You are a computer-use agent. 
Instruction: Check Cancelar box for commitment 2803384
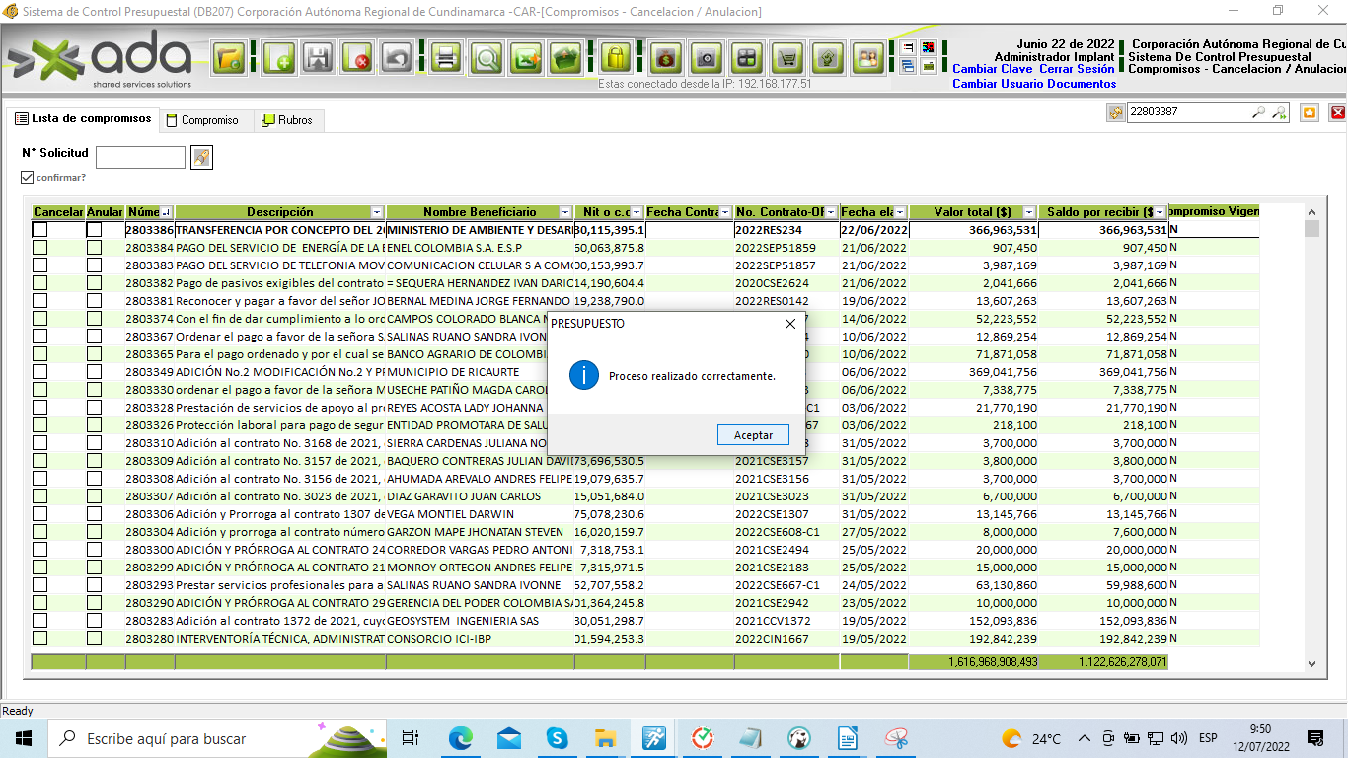pos(39,248)
